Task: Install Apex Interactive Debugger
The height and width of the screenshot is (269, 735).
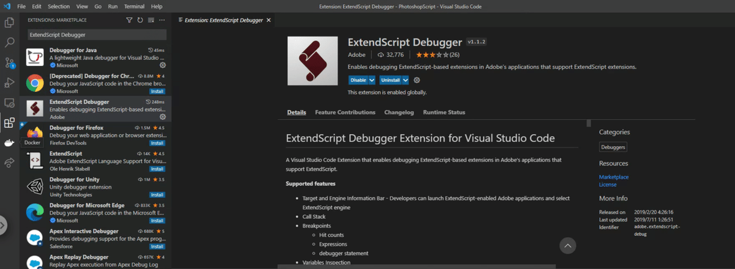Action: coord(157,246)
